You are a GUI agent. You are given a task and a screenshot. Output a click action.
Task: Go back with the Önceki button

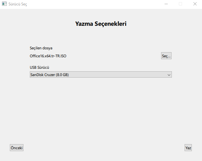pyautogui.click(x=16, y=148)
